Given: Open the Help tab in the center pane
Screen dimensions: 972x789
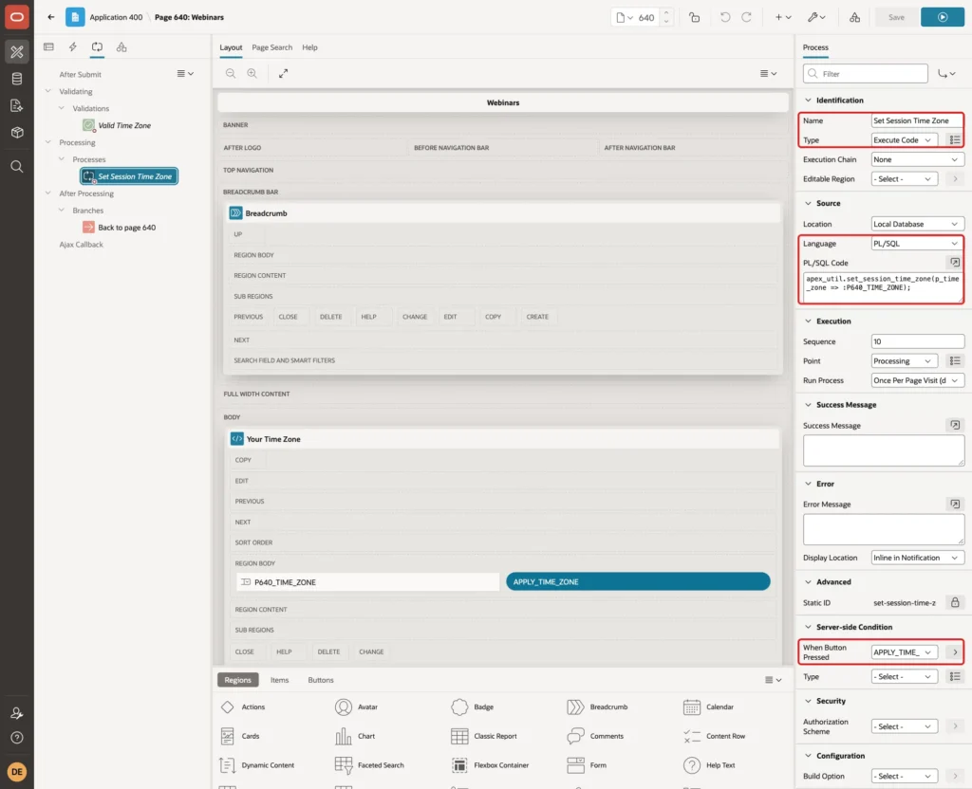Looking at the screenshot, I should point(310,47).
